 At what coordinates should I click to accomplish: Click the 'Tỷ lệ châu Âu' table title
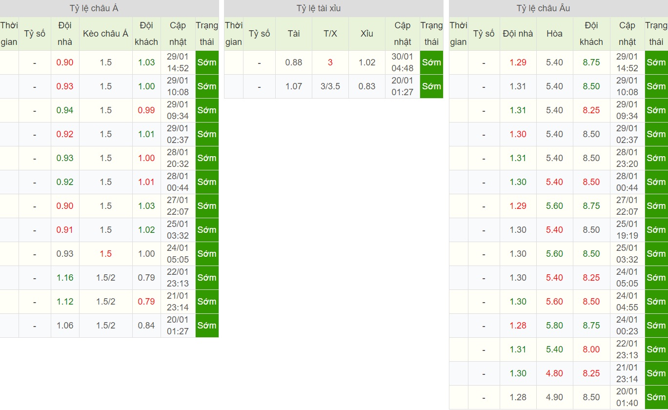[x=543, y=8]
